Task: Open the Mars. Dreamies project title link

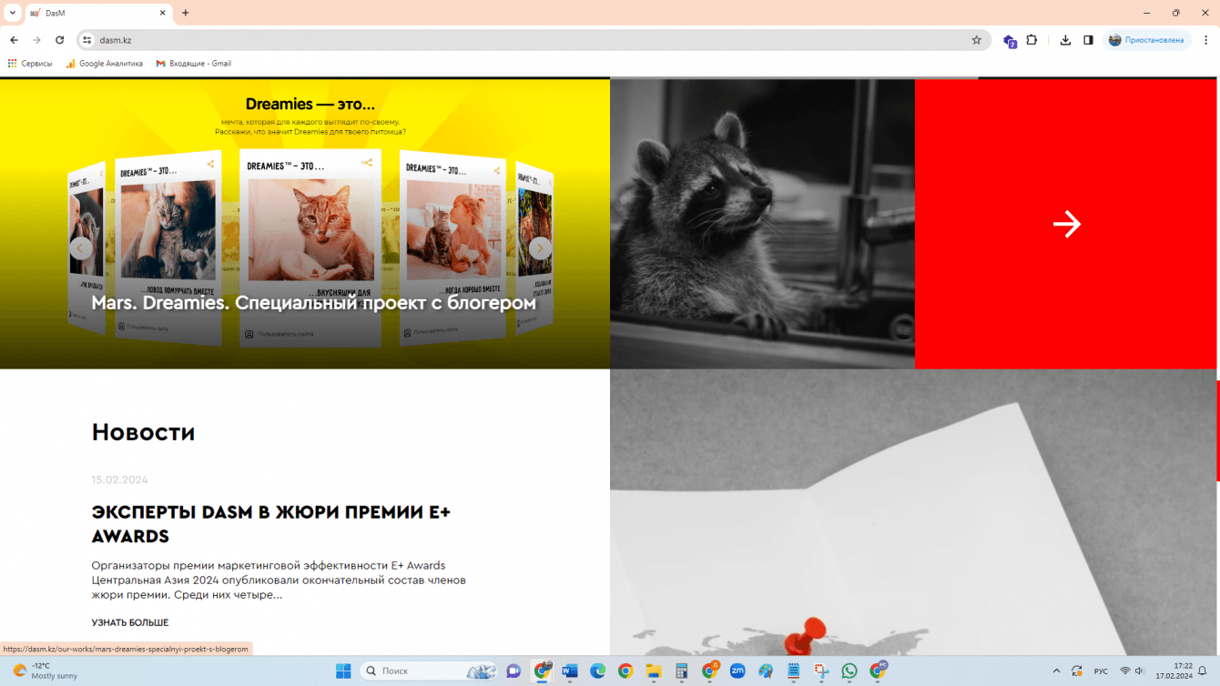Action: pos(313,303)
